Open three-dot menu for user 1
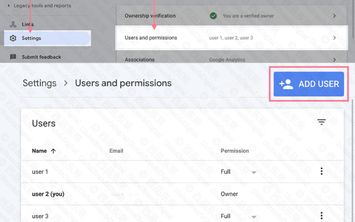355x222 pixels. (x=321, y=171)
